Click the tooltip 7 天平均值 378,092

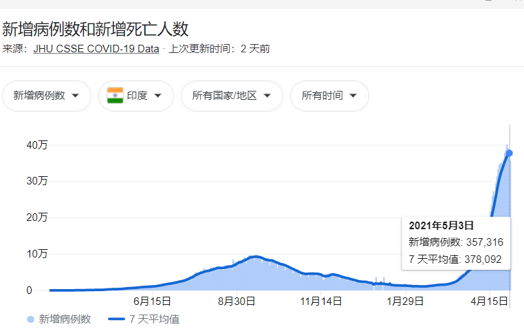click(455, 259)
